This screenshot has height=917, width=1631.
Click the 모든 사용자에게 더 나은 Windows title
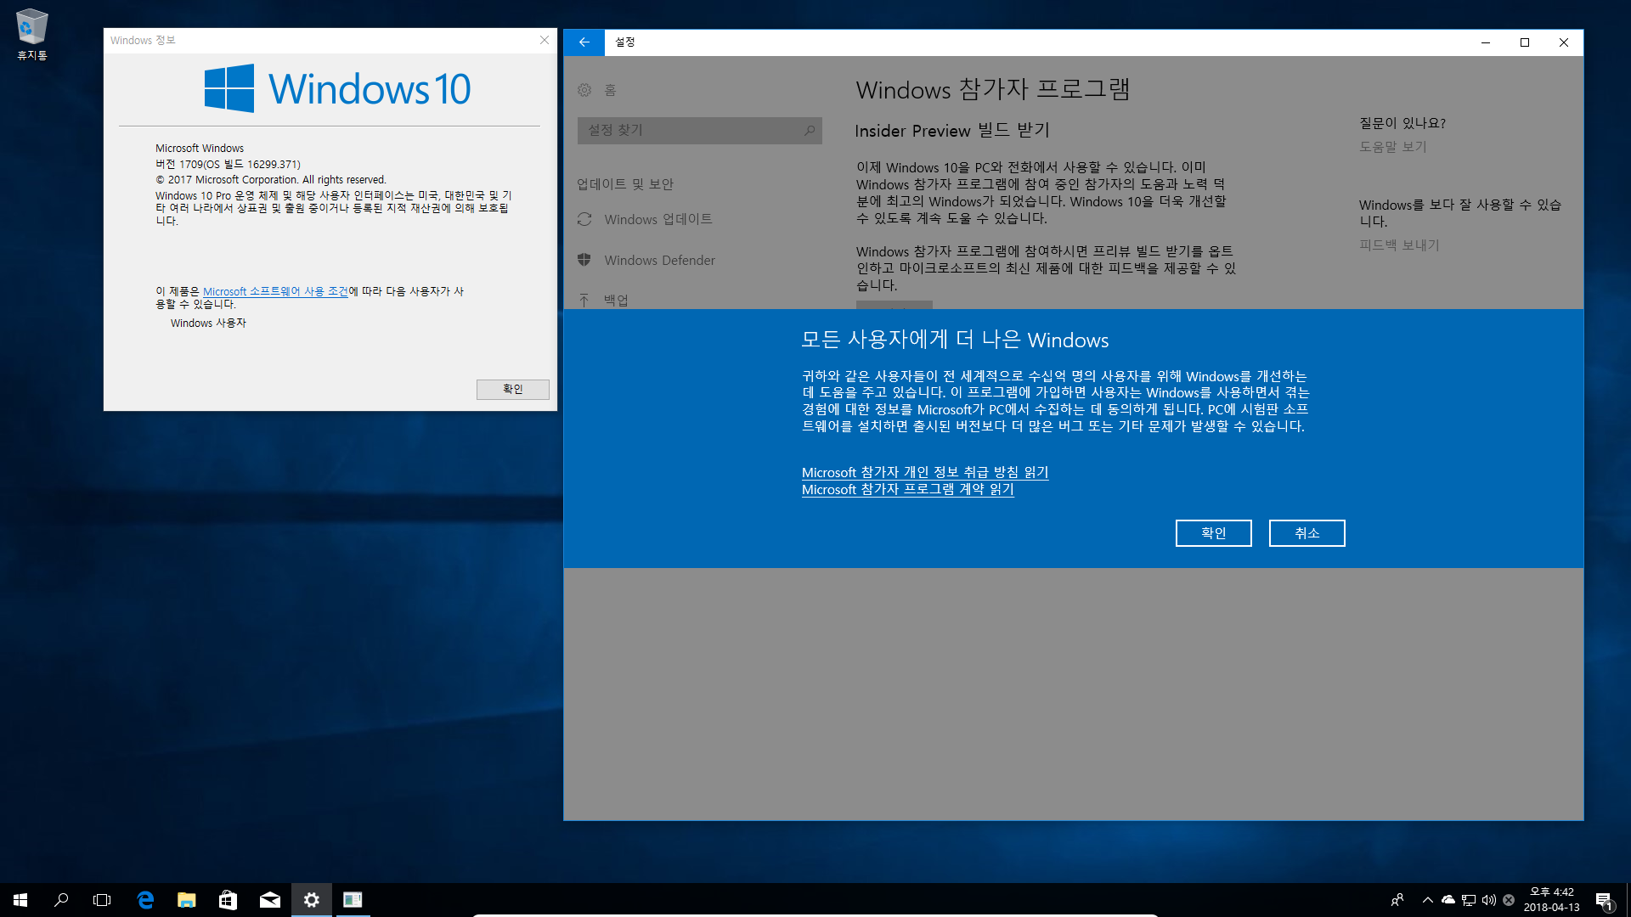[955, 340]
